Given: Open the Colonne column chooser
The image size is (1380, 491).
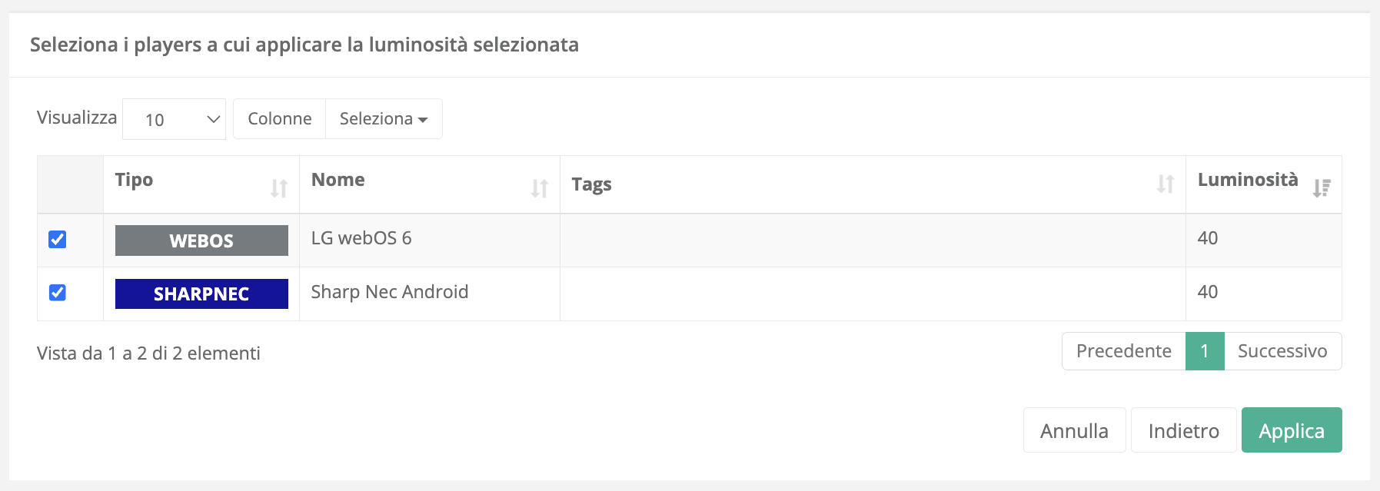Looking at the screenshot, I should (280, 119).
